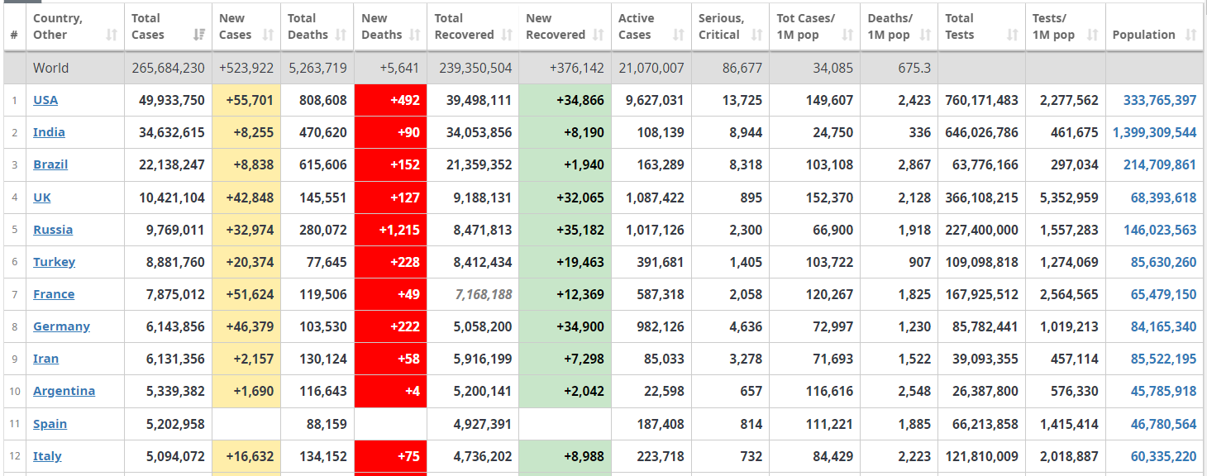Open the Spain country link
1207x476 pixels.
pos(50,424)
